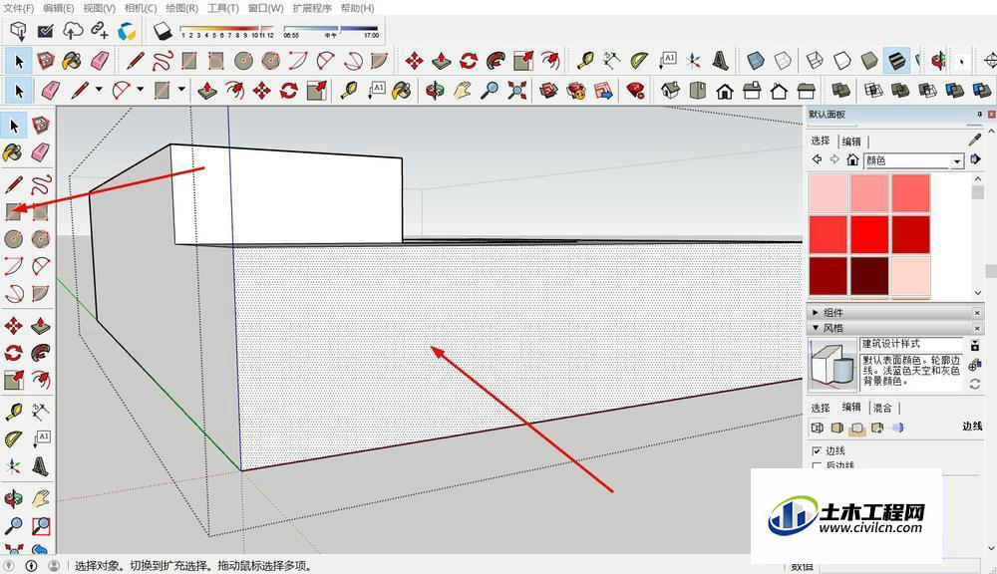Expand the 组件 components panel
Viewport: 997px width, 574px height.
click(x=816, y=312)
